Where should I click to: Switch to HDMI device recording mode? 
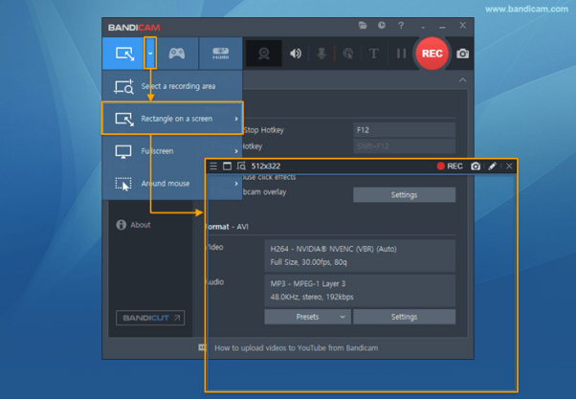[220, 54]
